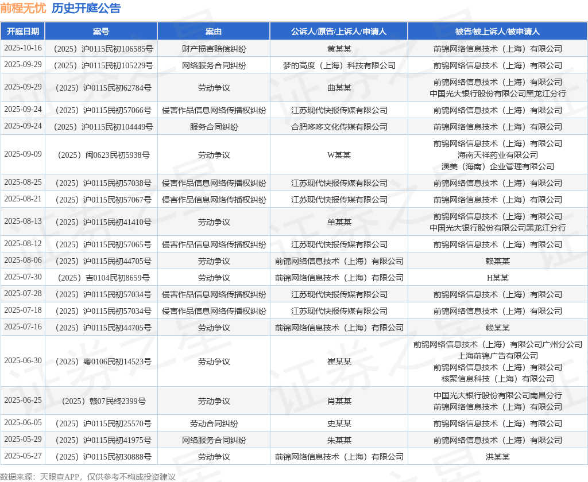
Task: Select case number 沪0115民初57066号
Action: tap(103, 110)
